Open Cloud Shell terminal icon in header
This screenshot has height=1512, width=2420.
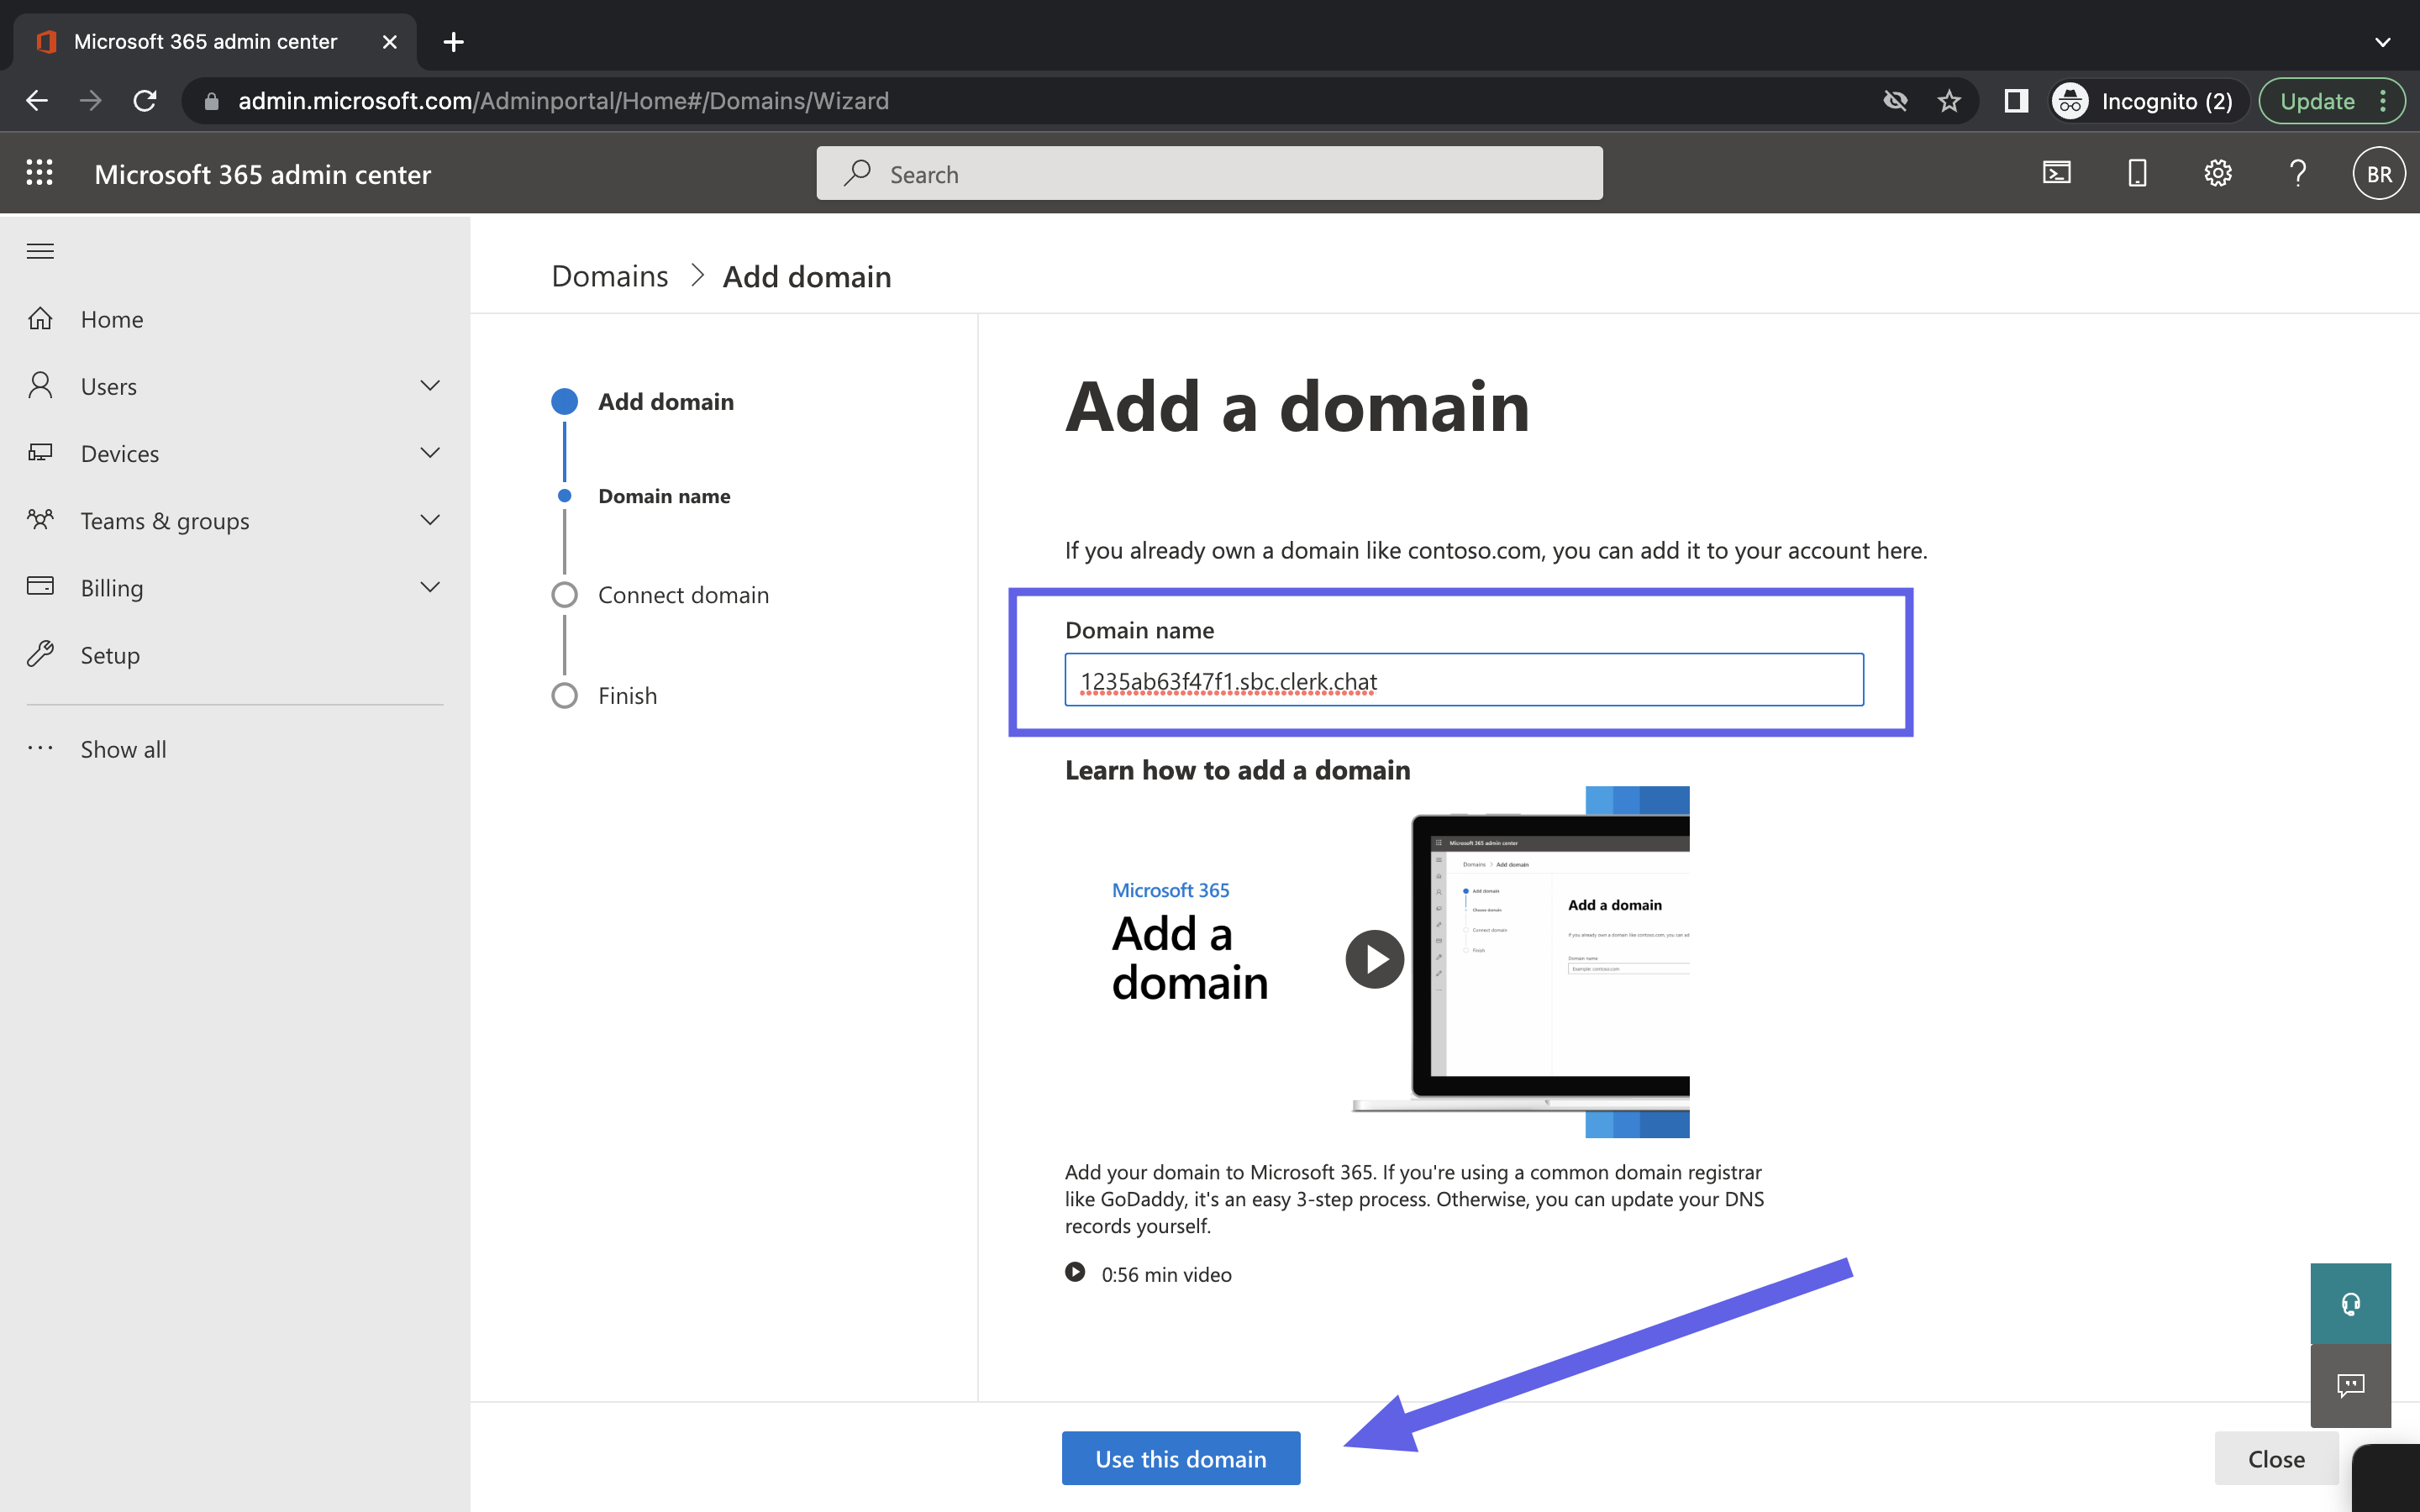(2056, 173)
